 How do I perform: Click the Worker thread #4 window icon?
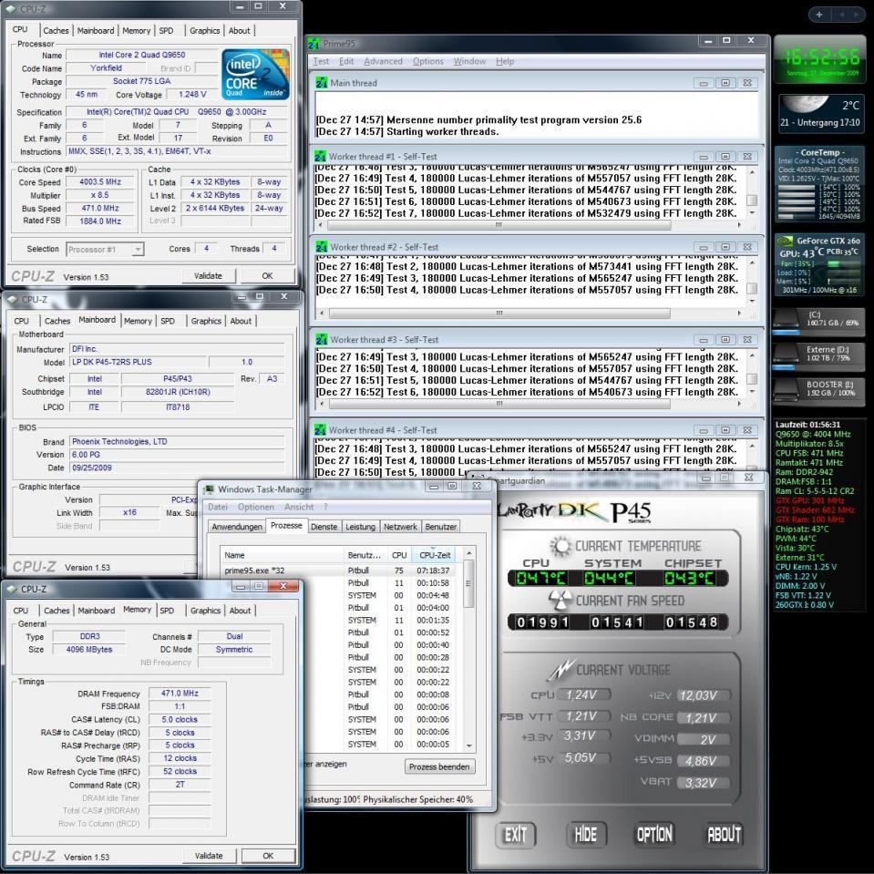click(x=320, y=430)
